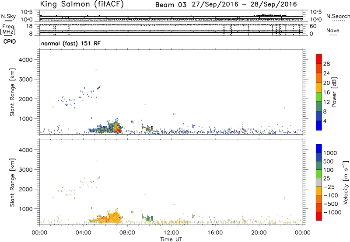This screenshot has width=350, height=242.
Task: Click the Time UT axis label
Action: pos(171,239)
